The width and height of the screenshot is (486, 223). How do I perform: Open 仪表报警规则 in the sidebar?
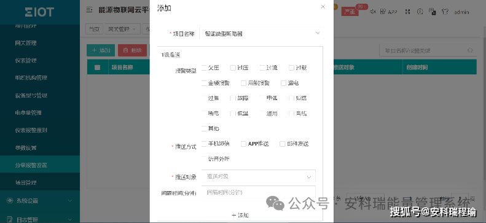point(31,130)
